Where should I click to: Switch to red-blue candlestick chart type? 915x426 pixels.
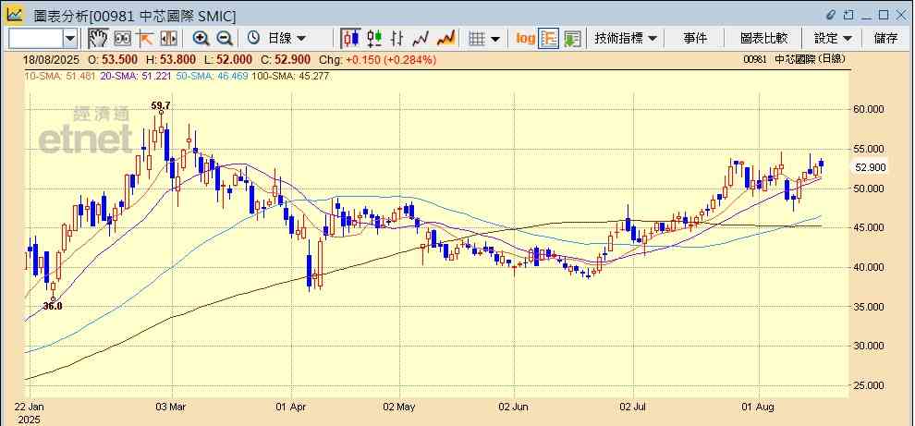(350, 39)
